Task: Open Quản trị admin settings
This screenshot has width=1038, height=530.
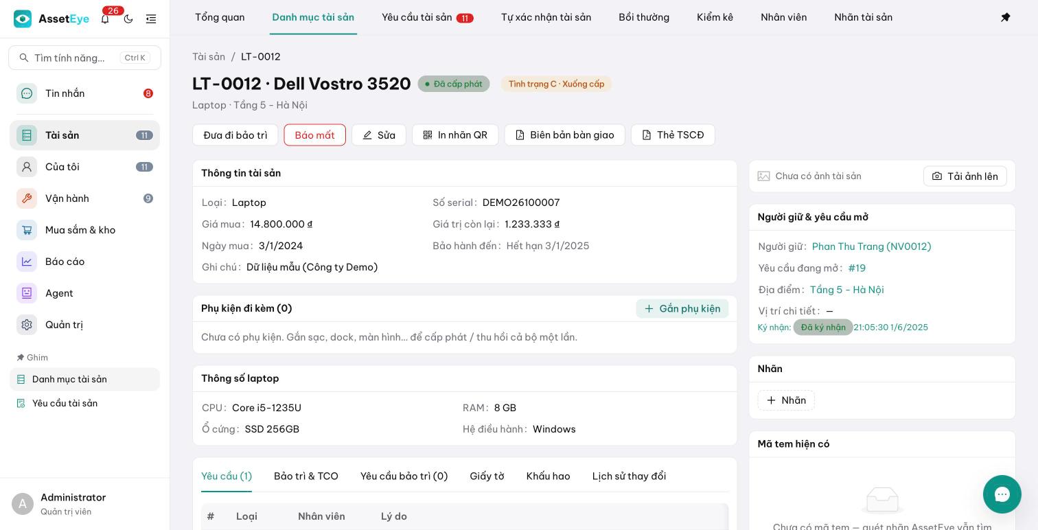Action: pos(84,325)
